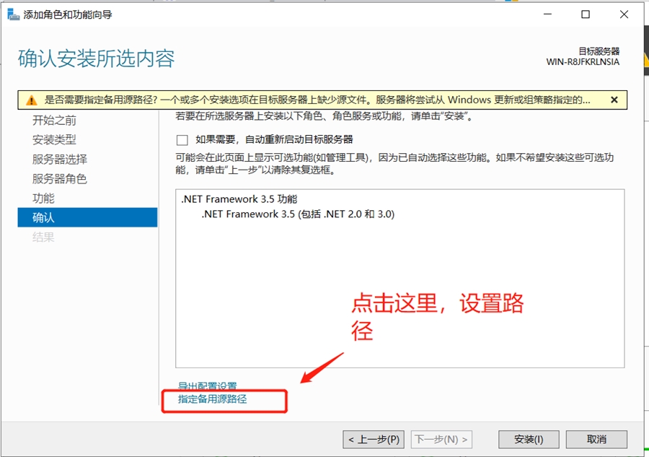
Task: Select the highlighted 确认 step
Action: pos(43,217)
